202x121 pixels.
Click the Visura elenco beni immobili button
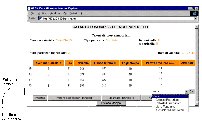(x=75, y=98)
